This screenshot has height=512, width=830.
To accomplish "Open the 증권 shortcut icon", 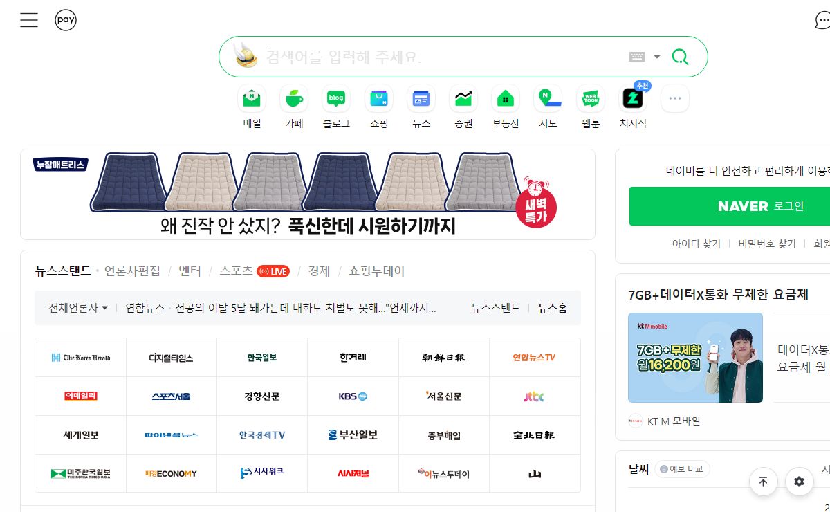I will (x=463, y=99).
